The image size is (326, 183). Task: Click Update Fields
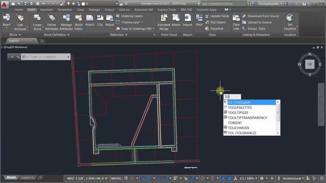217,16
